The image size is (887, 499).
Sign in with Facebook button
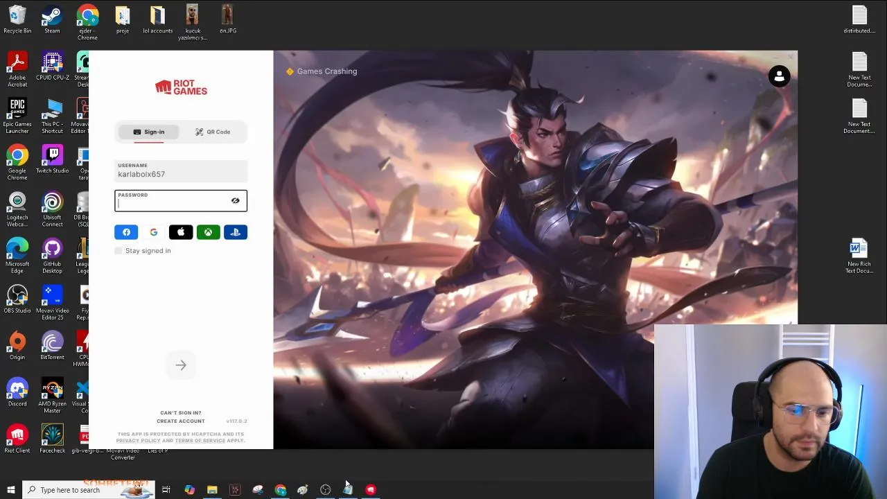point(126,232)
